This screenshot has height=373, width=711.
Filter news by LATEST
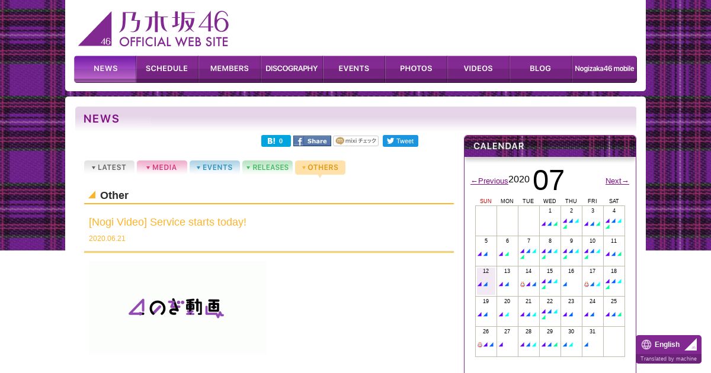point(109,168)
